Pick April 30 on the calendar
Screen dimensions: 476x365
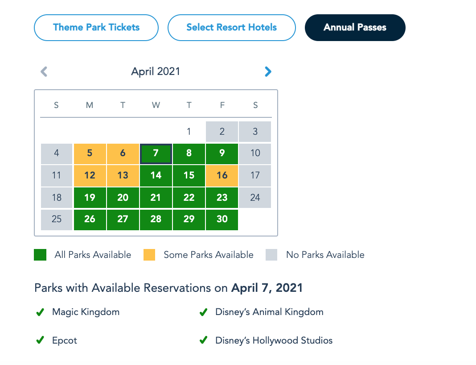[x=222, y=219]
